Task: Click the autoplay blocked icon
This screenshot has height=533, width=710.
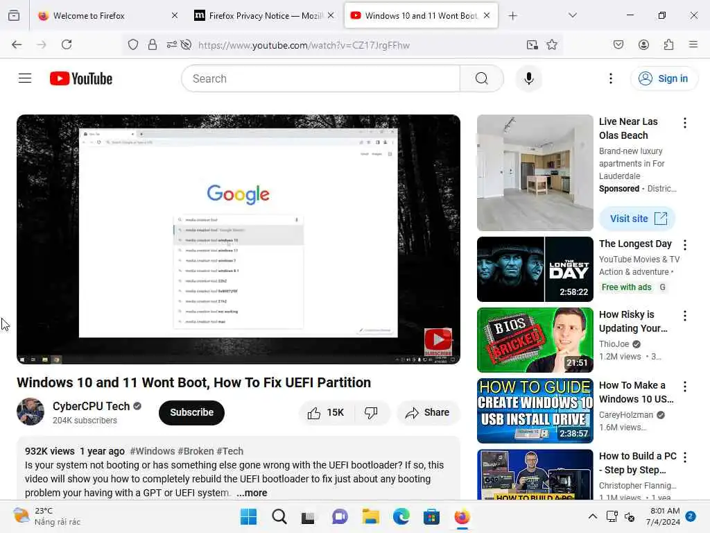Action: point(186,44)
